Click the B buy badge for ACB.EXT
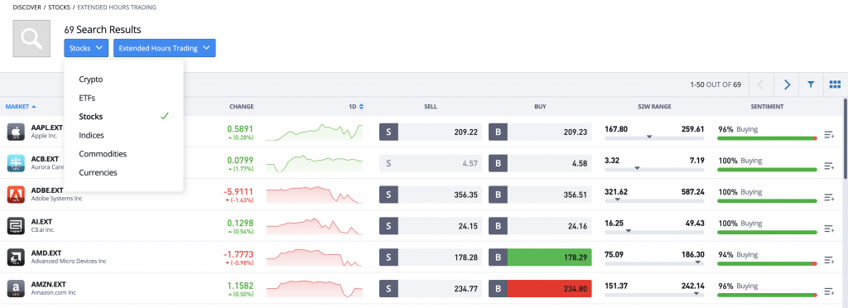 [498, 163]
